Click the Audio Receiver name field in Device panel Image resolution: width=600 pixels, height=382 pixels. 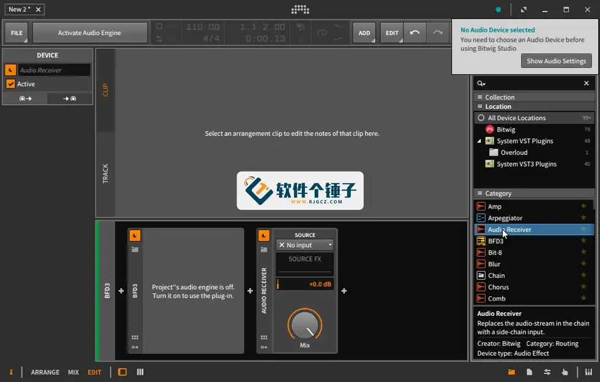(54, 70)
